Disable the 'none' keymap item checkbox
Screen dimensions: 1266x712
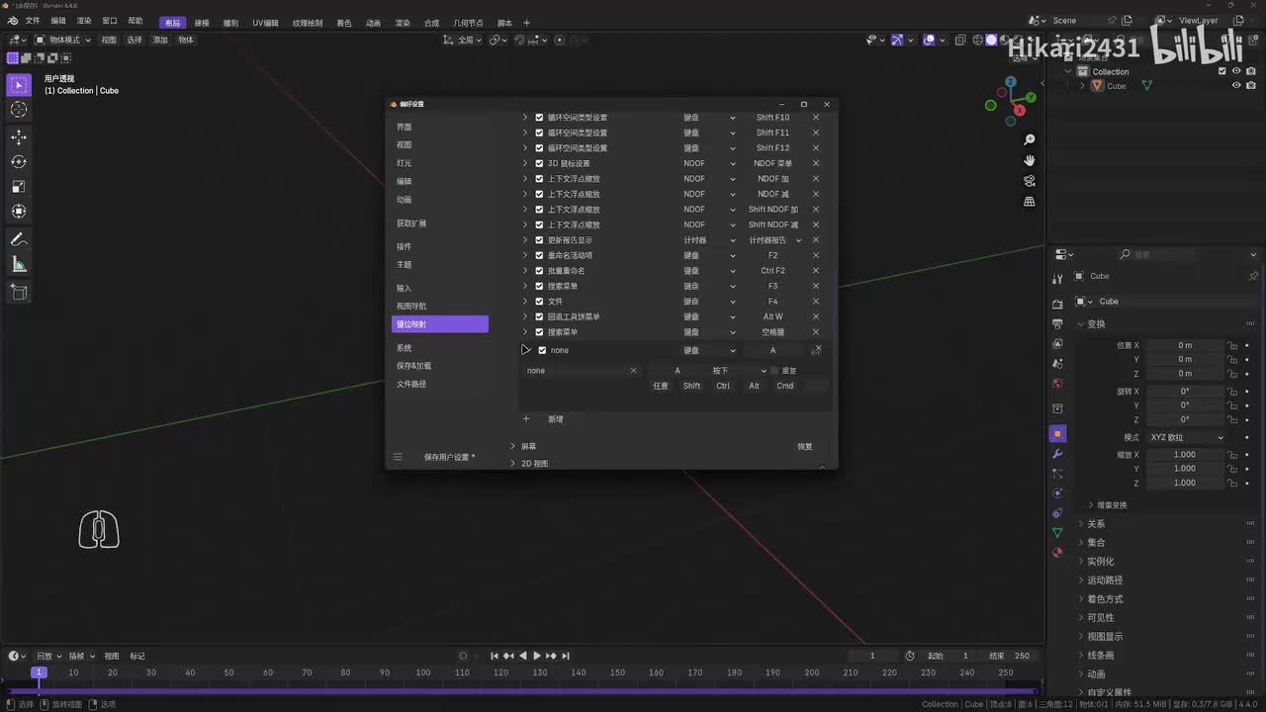click(542, 350)
